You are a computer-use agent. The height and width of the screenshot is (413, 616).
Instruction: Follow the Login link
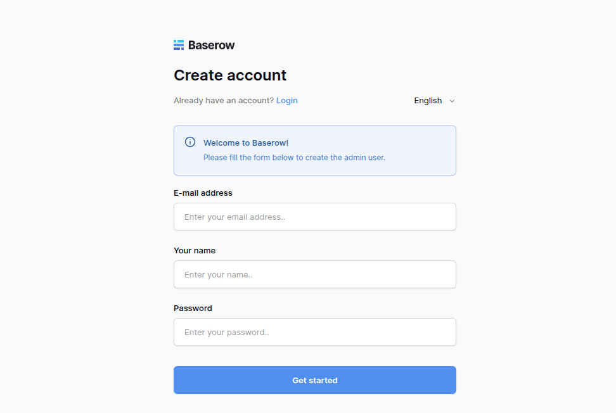pos(286,101)
